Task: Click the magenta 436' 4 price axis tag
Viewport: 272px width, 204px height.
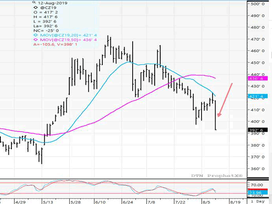Action: 258,78
